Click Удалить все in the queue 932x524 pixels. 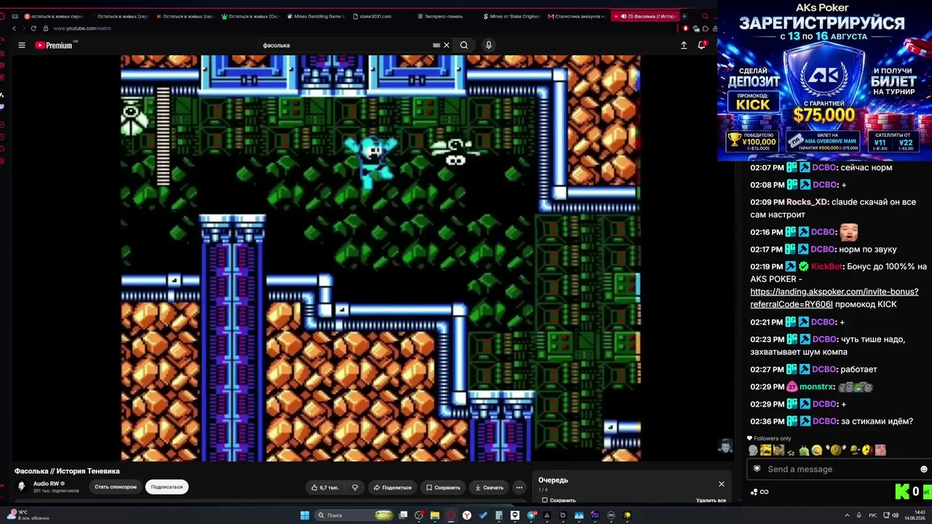click(711, 501)
